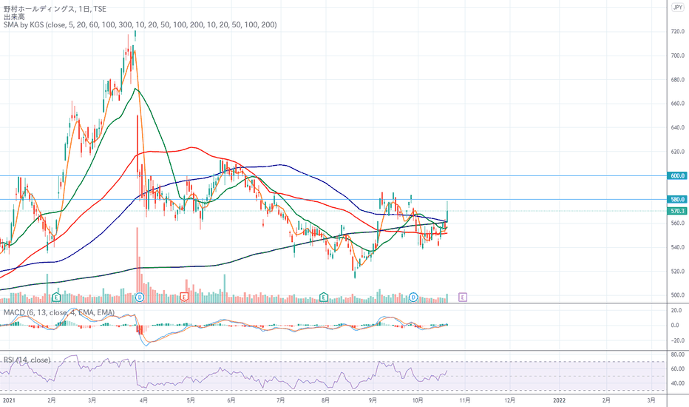Click the MACD axis value -20.0
Viewport: 689px width, 407px height.
point(677,340)
